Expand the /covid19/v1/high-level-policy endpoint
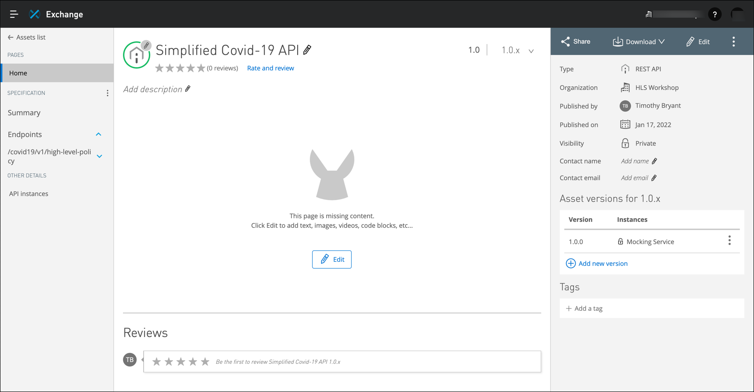Image resolution: width=754 pixels, height=392 pixels. click(x=99, y=156)
